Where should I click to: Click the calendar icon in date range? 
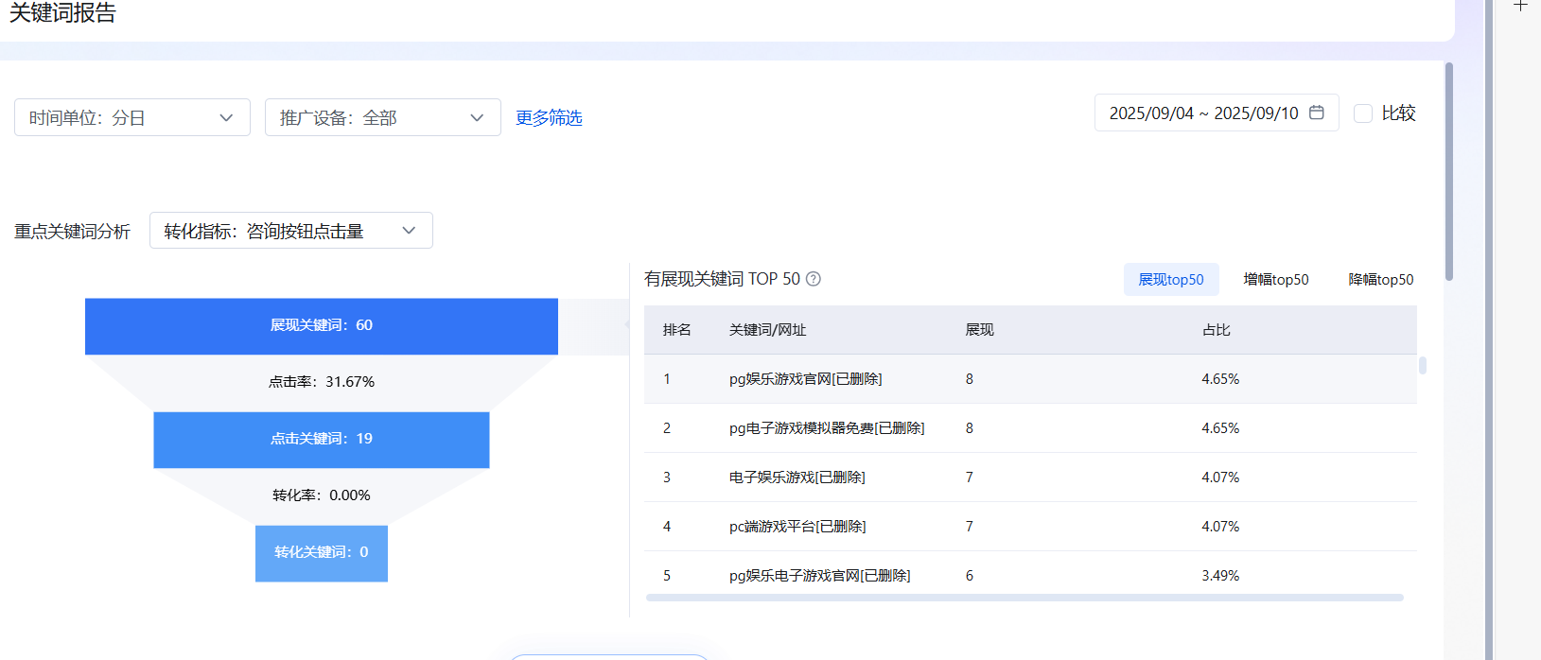click(x=1316, y=113)
